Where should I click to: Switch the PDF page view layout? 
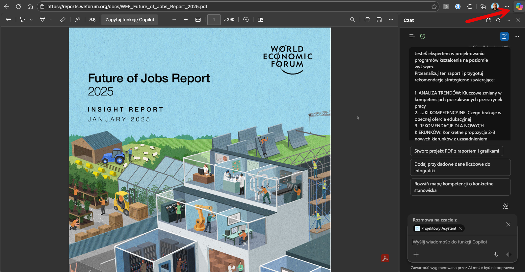[261, 20]
